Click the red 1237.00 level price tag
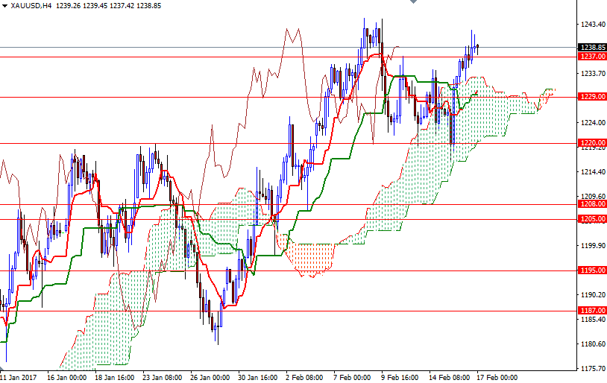Image resolution: width=607 pixels, height=383 pixels. (592, 56)
